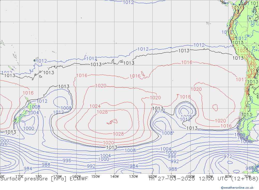Image resolution: width=259 pixels, height=190 pixels.
Task: Click the 972 isobar pressure label
Action: coord(228,156)
